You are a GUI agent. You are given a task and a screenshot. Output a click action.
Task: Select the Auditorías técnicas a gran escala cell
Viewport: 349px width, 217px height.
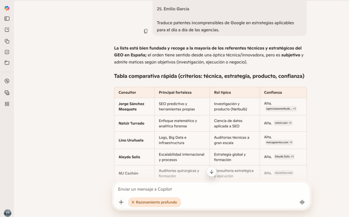coord(235,140)
